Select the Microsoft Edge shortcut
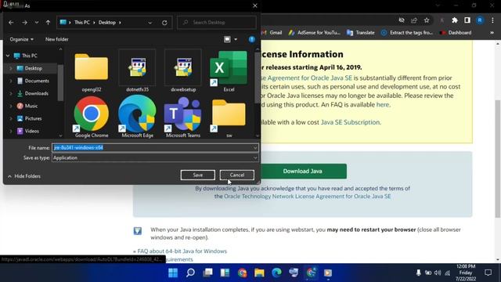 [x=138, y=117]
